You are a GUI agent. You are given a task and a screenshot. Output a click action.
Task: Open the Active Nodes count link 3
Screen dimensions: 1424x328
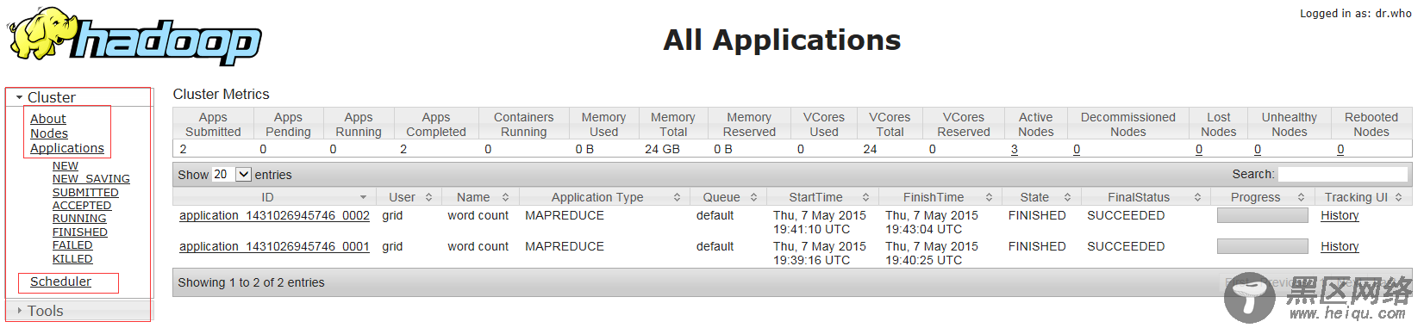tap(1015, 149)
